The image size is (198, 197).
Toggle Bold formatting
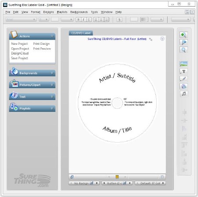tap(78, 19)
